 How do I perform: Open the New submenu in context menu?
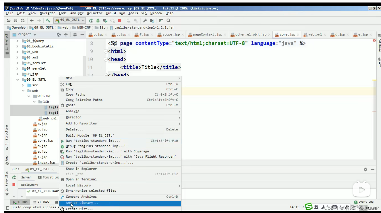click(120, 78)
